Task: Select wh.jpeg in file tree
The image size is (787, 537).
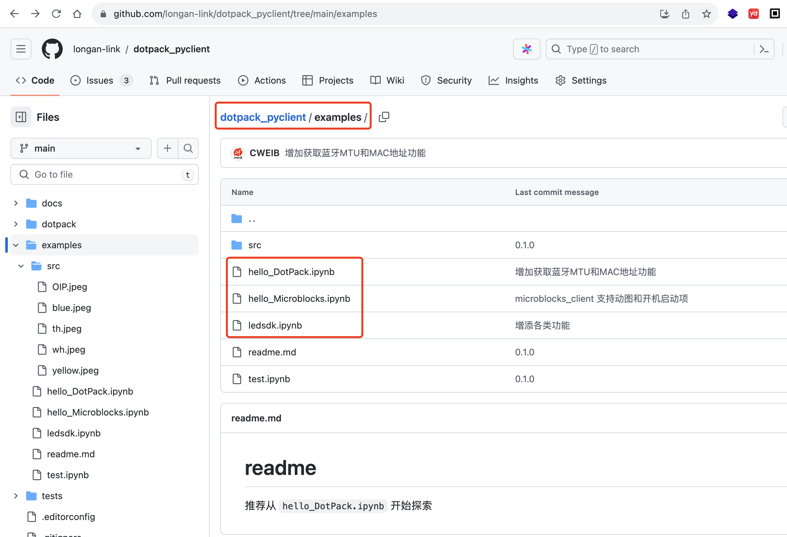Action: coord(69,350)
